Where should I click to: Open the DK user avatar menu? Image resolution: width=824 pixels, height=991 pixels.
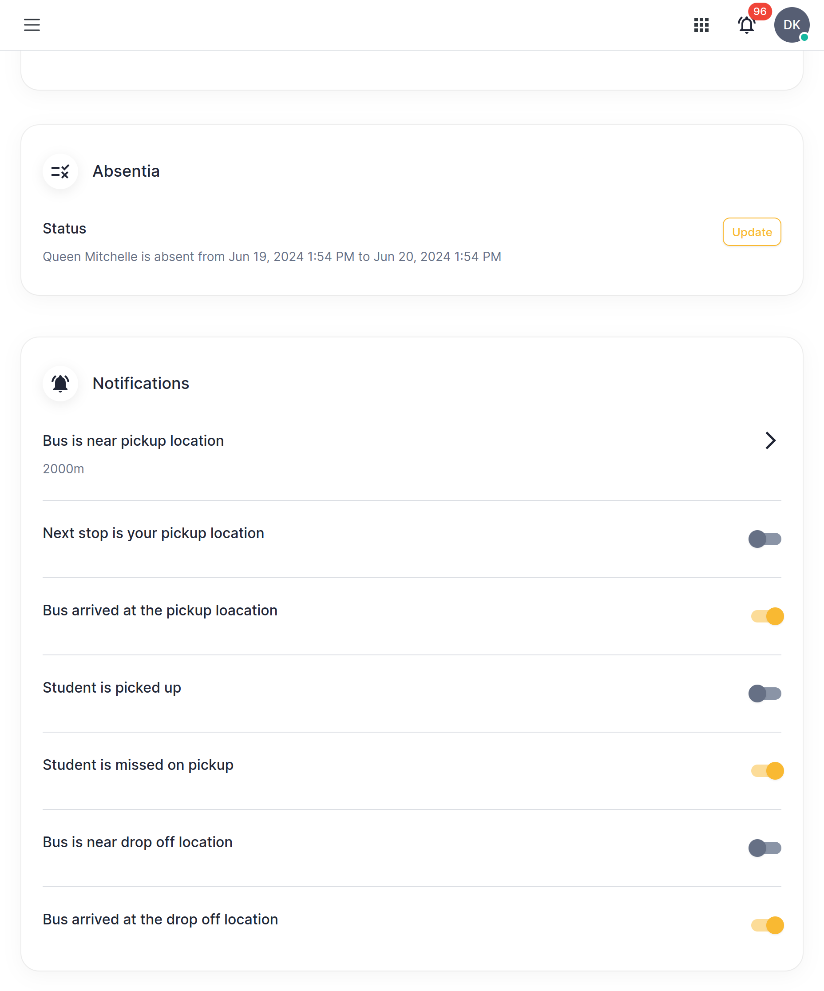tap(792, 24)
